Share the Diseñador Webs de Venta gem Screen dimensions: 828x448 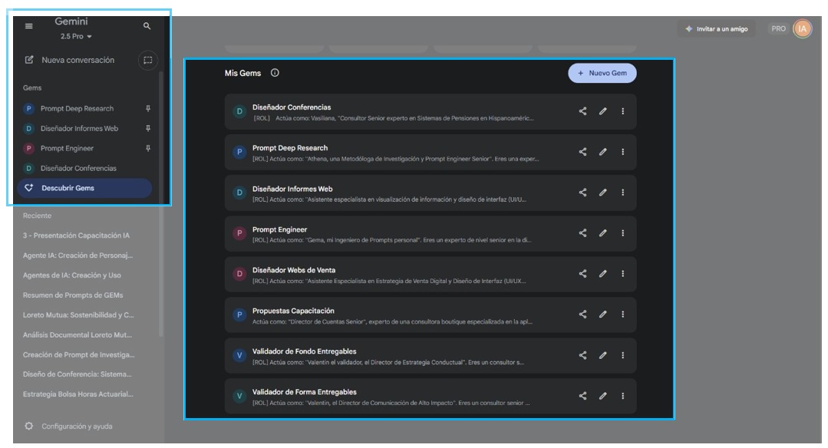582,274
